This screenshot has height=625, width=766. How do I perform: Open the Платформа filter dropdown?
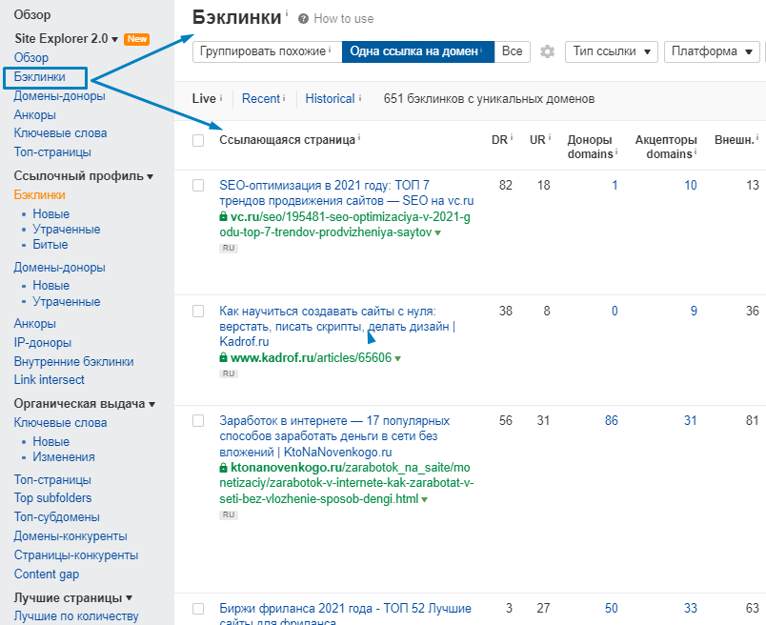point(712,51)
